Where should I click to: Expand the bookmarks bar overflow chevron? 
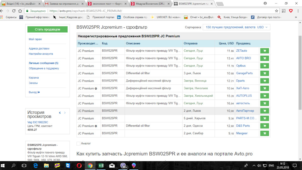[299, 17]
